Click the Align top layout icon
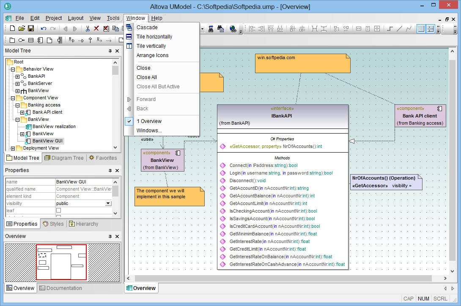This screenshot has height=306, width=461. coord(271,28)
